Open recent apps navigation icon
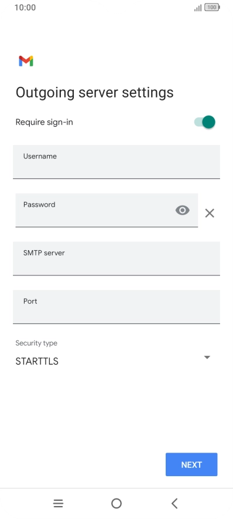Image resolution: width=233 pixels, height=519 pixels. pyautogui.click(x=59, y=504)
